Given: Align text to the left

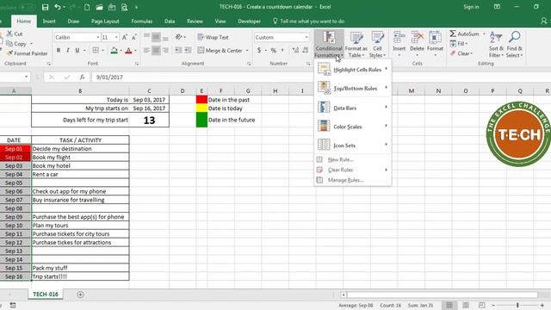Looking at the screenshot, I should coord(147,50).
